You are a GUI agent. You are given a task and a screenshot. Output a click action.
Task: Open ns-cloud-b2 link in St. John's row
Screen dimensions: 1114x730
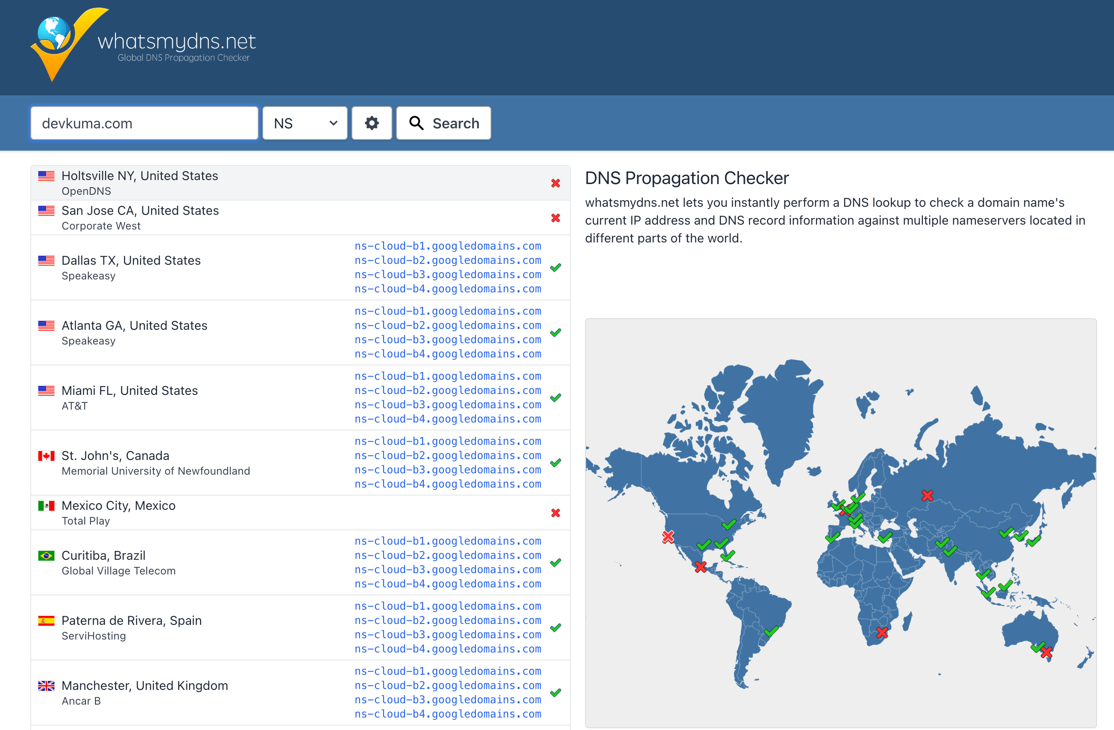447,455
